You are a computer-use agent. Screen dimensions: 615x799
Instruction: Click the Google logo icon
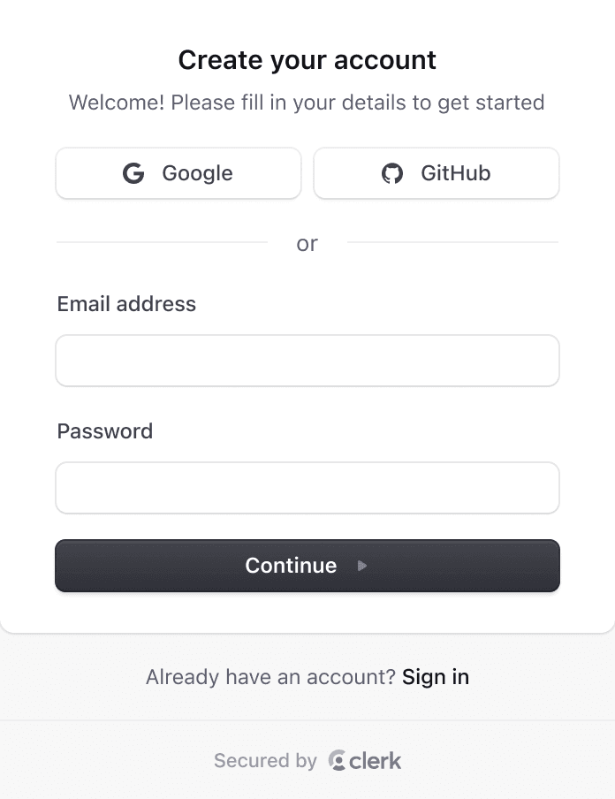(x=133, y=173)
